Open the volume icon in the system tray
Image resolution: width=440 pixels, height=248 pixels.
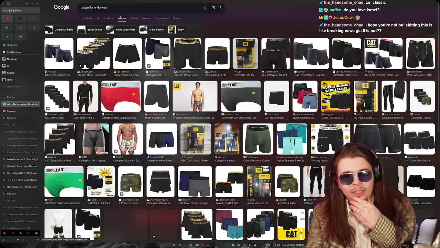[x=278, y=245]
